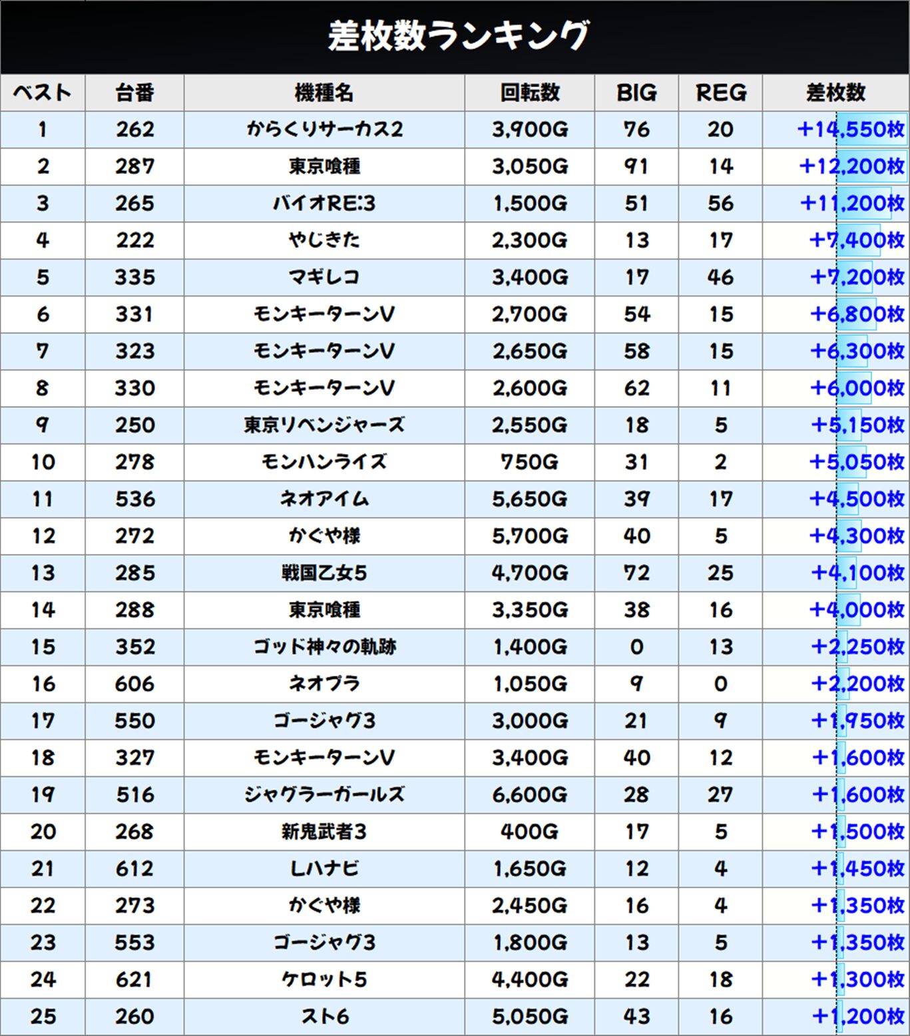The image size is (910, 1036).
Task: Click the 回転数 column header
Action: [530, 93]
